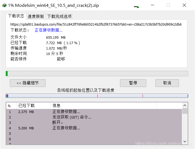Open the 下载完成选项 tab
The image size is (195, 149).
pos(59,16)
